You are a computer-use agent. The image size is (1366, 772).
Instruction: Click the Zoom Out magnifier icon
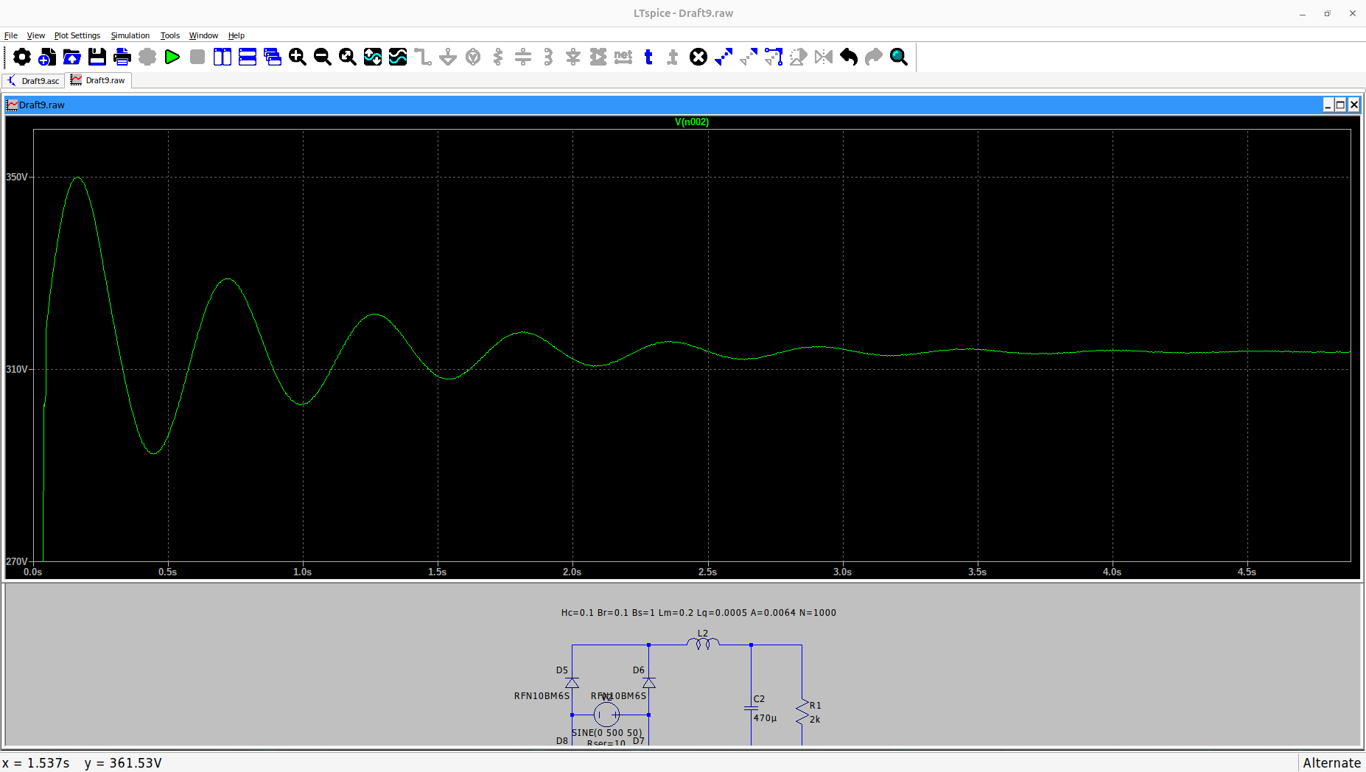pos(323,57)
